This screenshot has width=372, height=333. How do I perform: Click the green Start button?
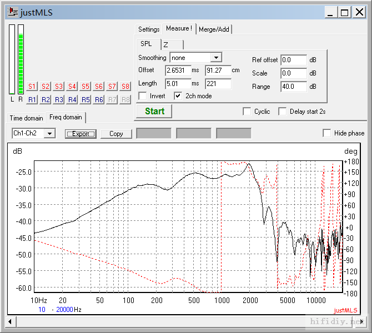click(154, 111)
